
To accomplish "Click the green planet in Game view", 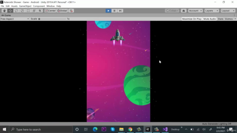I will [x=137, y=85].
